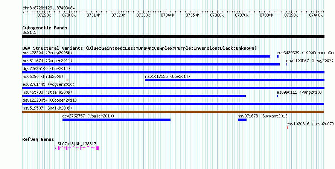Click the red nsv6290 loss line

point(45,80)
